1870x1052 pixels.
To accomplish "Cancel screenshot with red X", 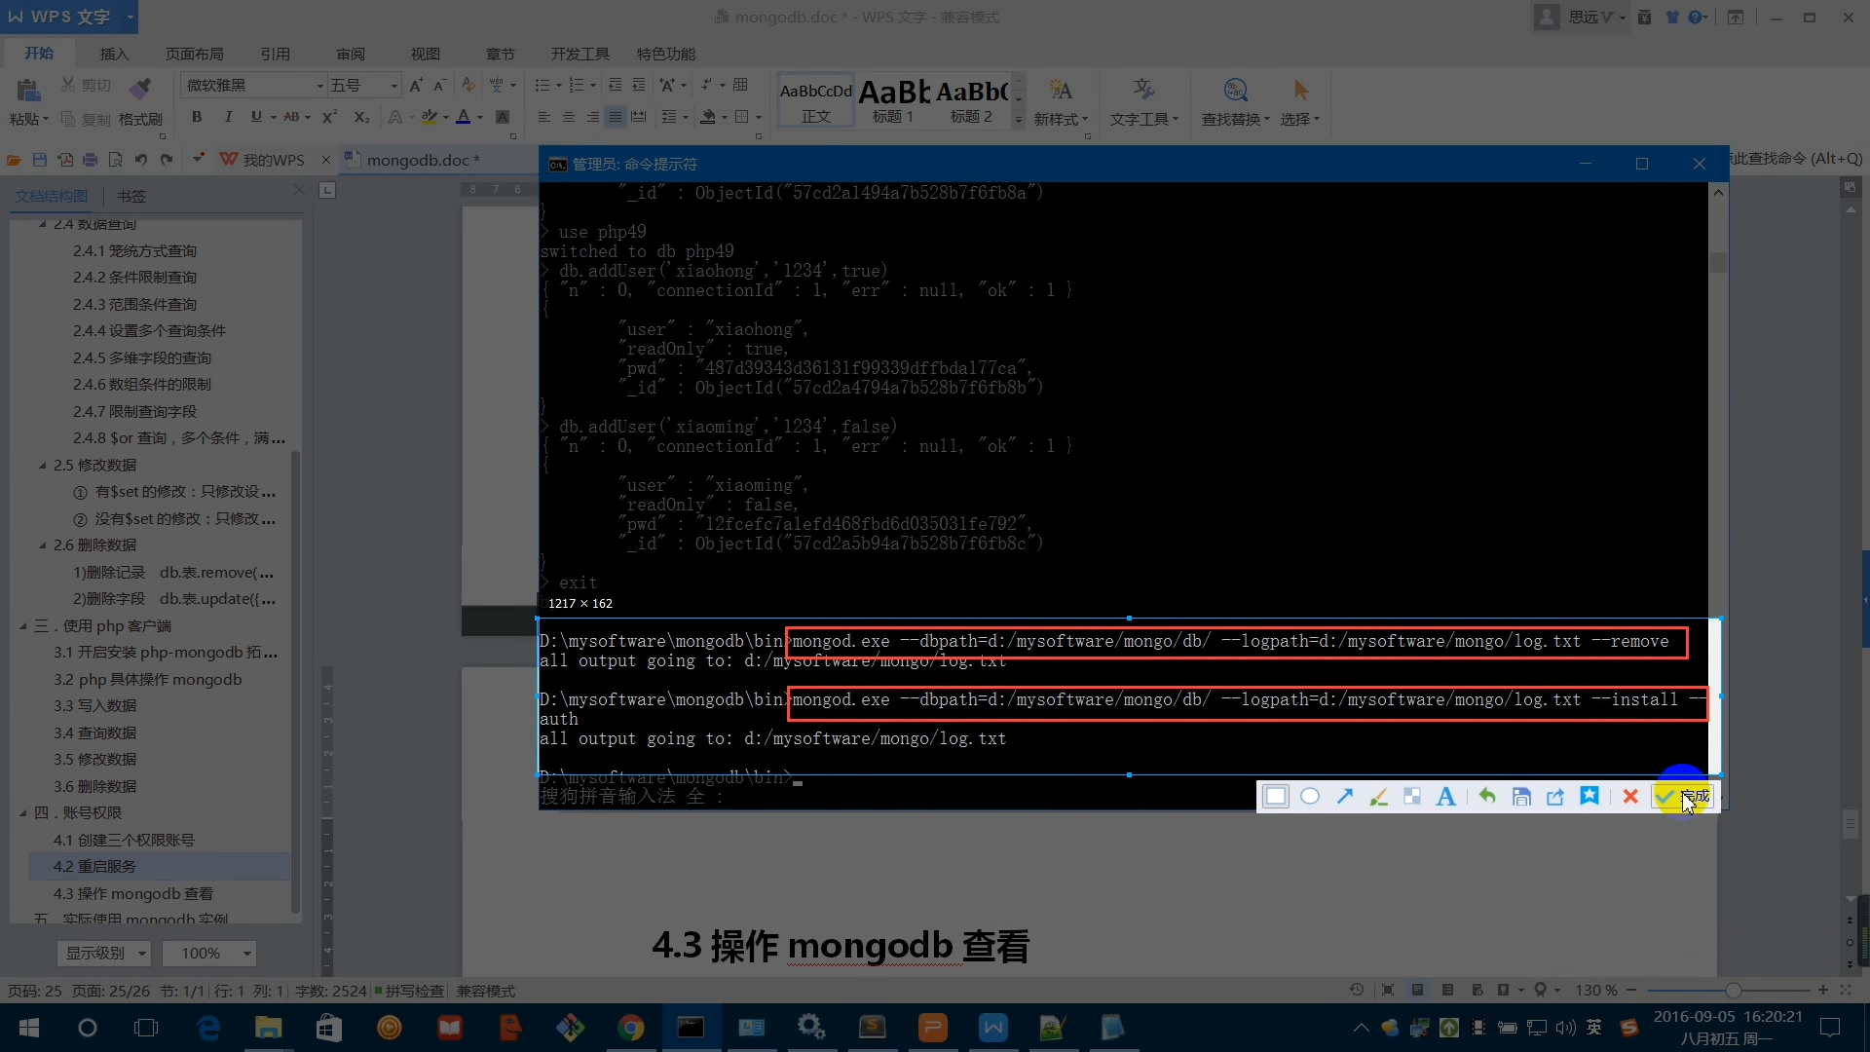I will pyautogui.click(x=1630, y=797).
